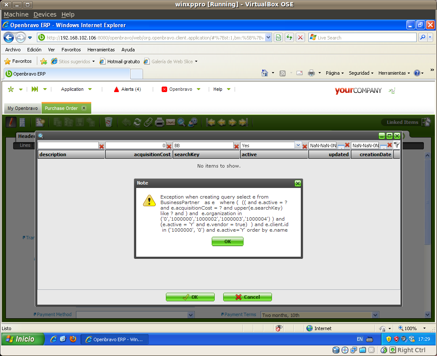Clear the creationDate filter red X
This screenshot has height=356, width=437.
coord(389,145)
